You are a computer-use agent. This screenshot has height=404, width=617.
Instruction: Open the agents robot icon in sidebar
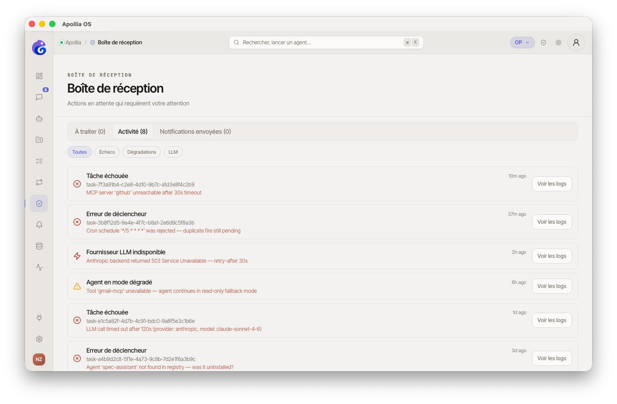(x=39, y=118)
